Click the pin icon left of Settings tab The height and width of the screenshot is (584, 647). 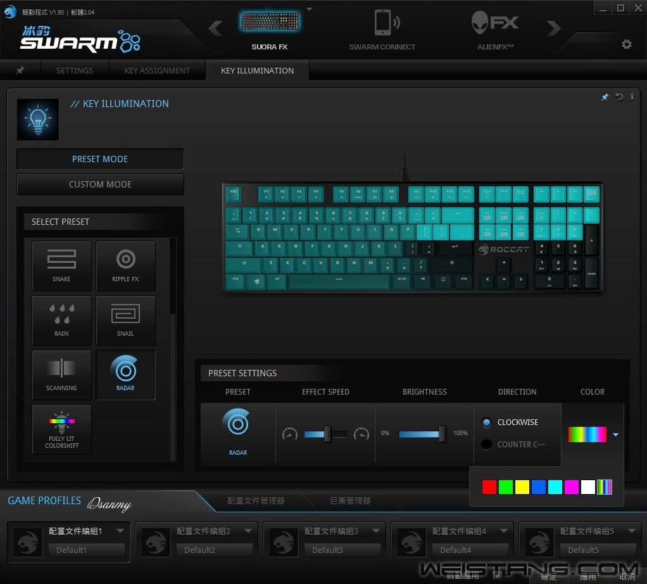point(20,70)
